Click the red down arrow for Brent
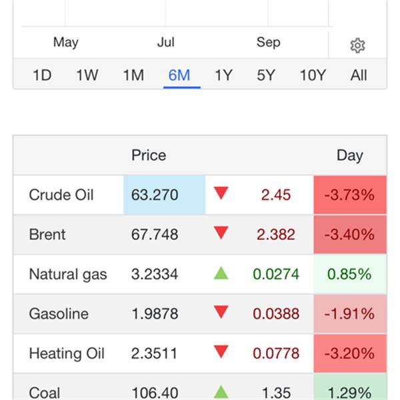 pyautogui.click(x=221, y=233)
